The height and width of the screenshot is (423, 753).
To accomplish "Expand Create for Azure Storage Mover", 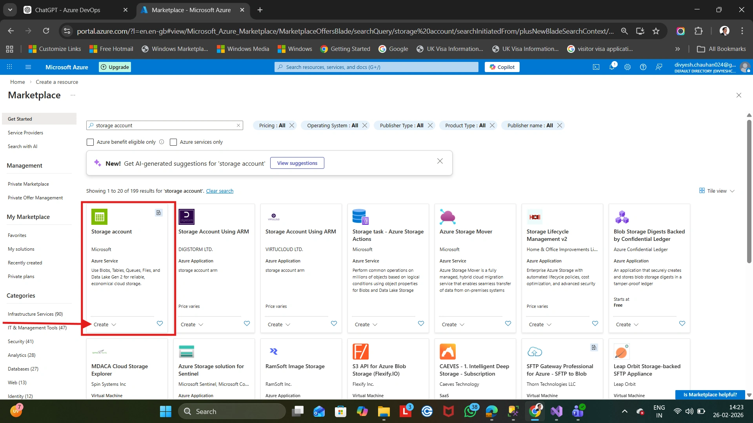I will click(x=453, y=324).
